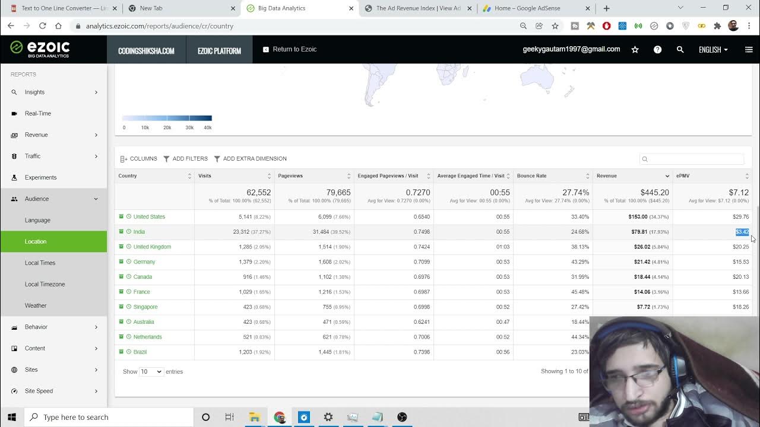Open the header search magnifier icon
The width and height of the screenshot is (760, 427).
tap(680, 50)
